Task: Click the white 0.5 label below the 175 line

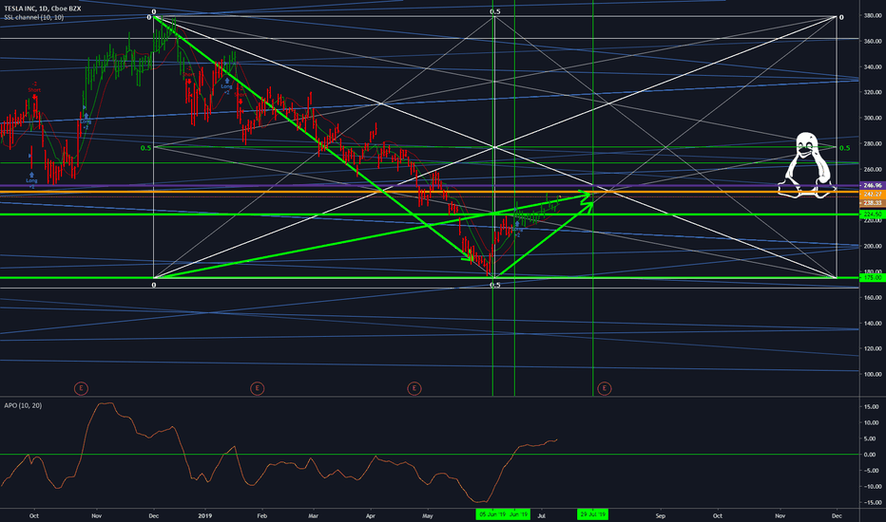Action: [495, 285]
